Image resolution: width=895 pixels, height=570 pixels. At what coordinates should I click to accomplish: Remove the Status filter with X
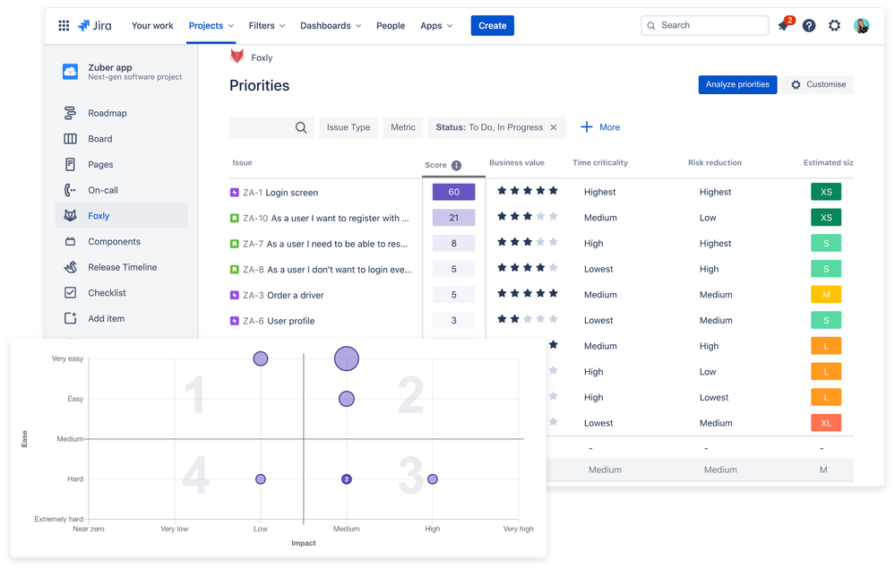(553, 127)
